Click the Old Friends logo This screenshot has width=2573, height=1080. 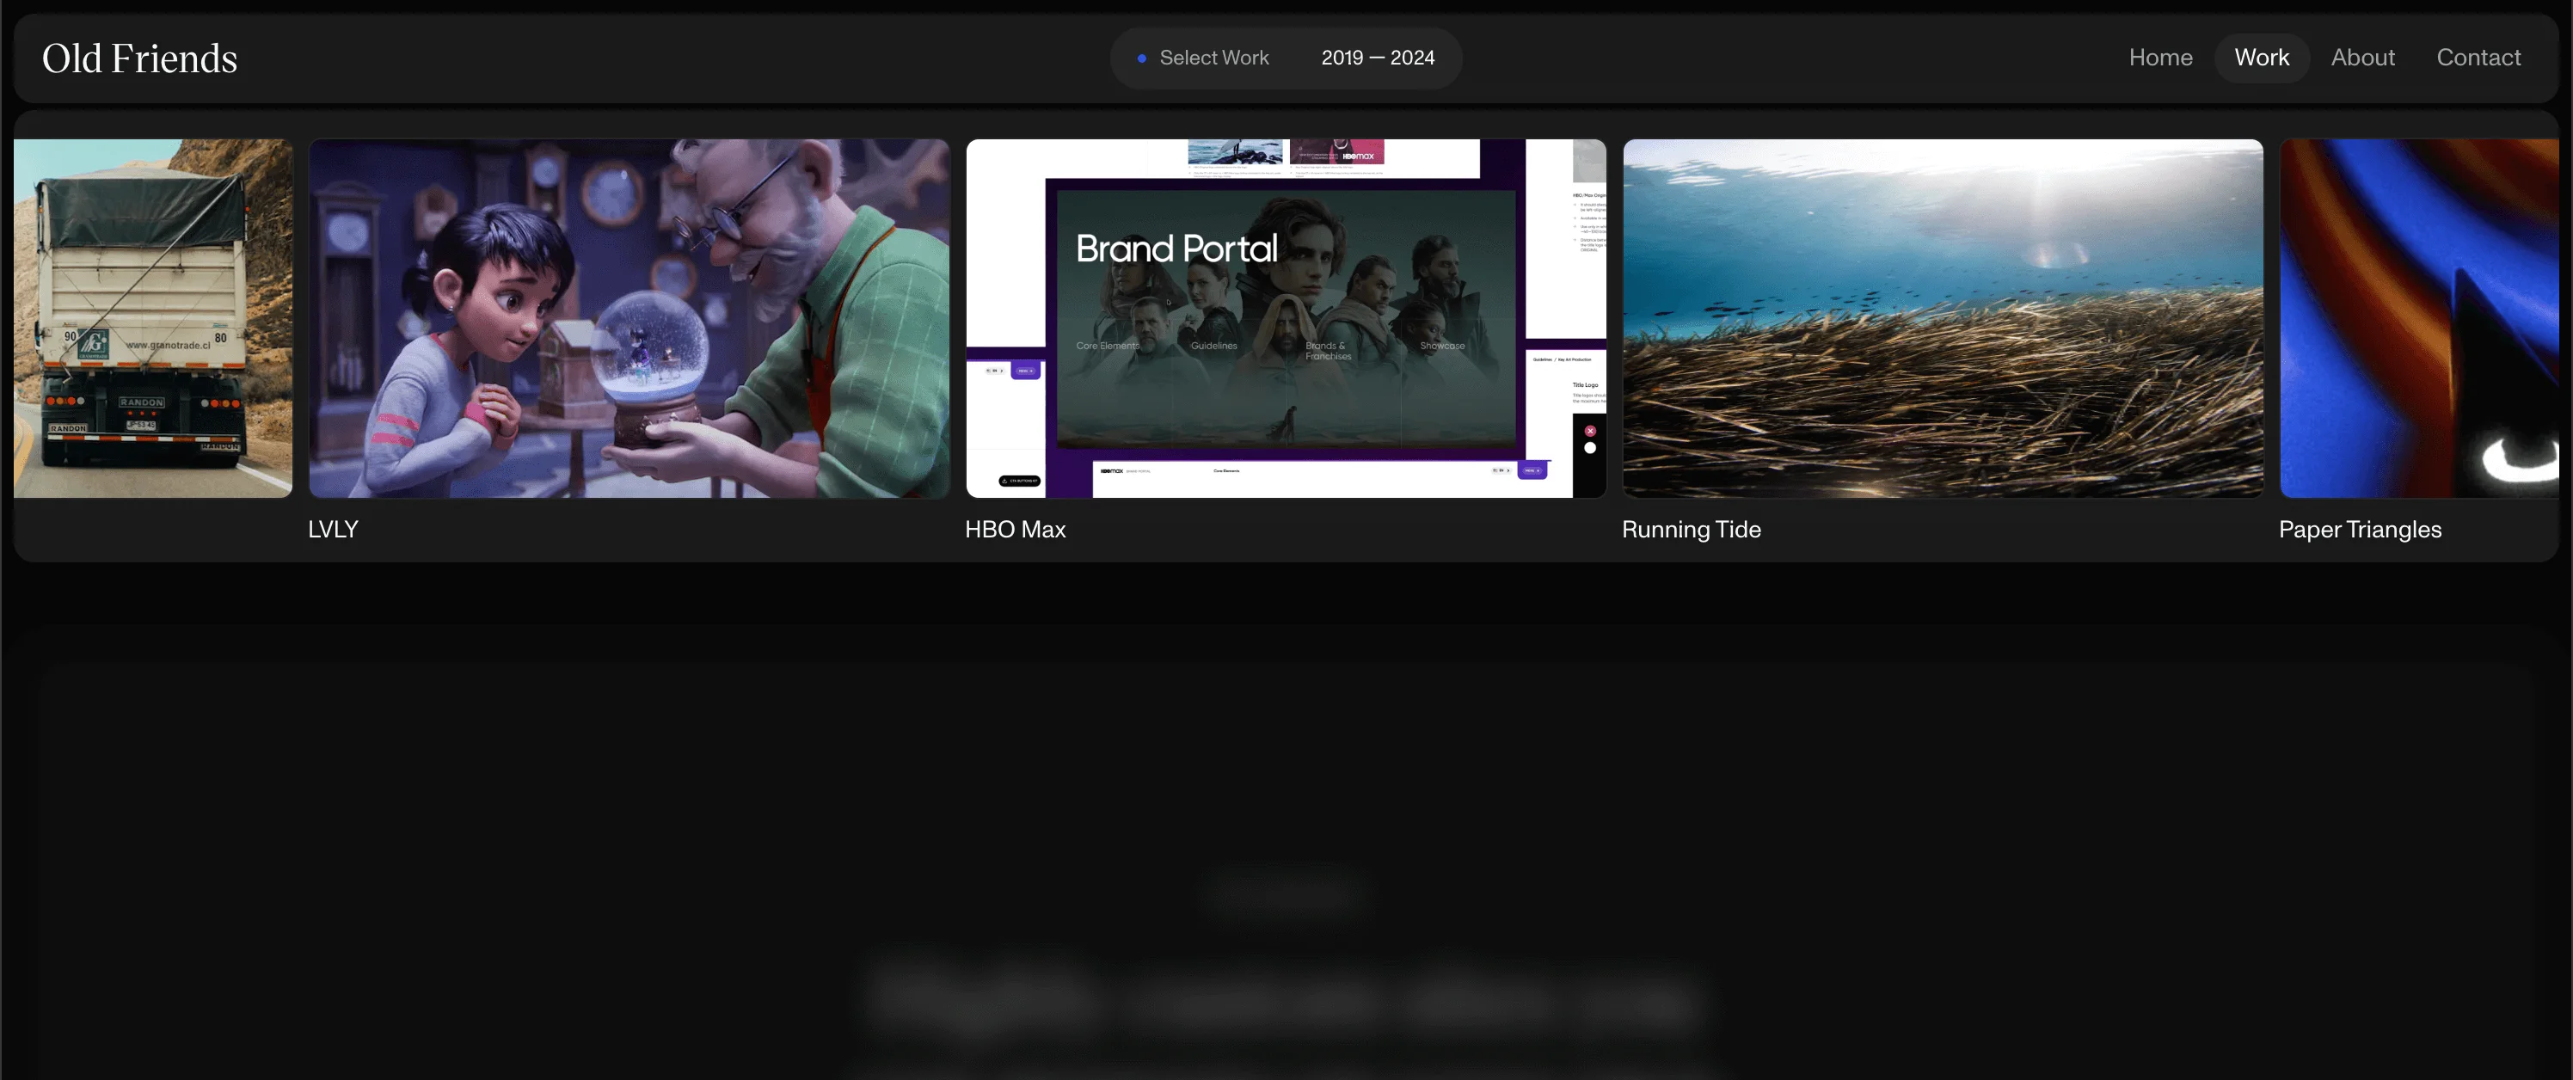[x=140, y=58]
